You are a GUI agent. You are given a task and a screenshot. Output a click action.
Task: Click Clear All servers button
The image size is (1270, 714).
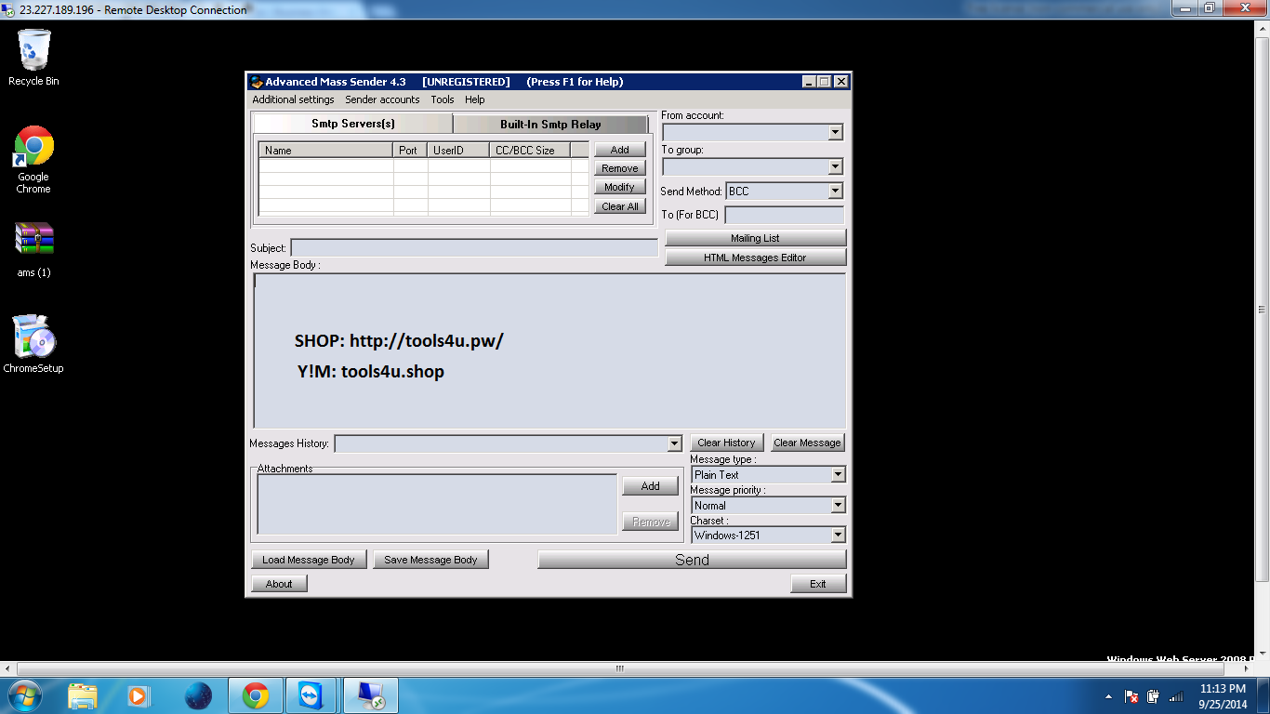tap(620, 206)
